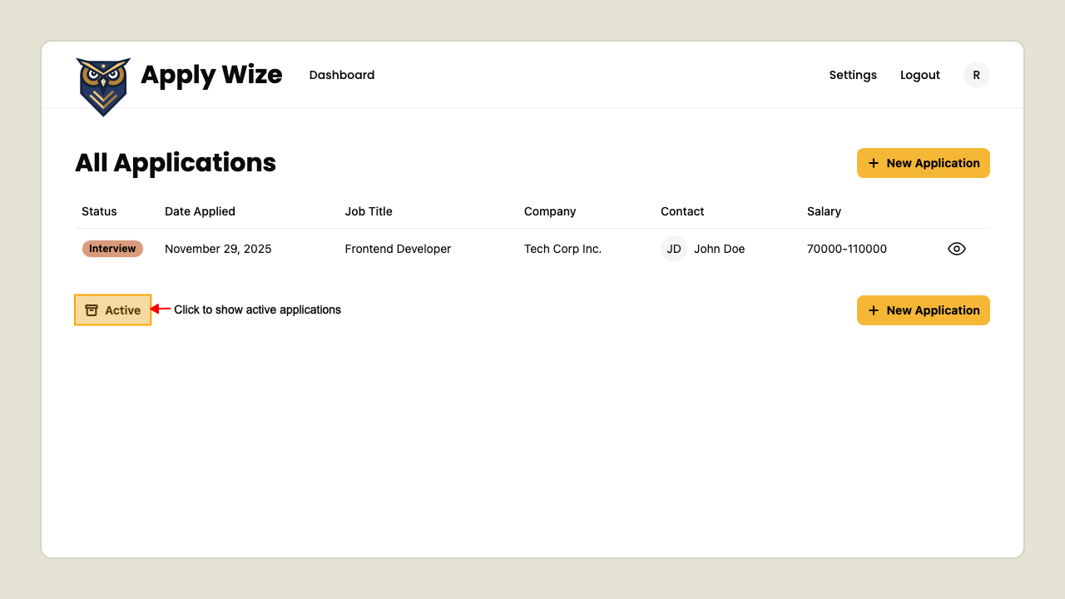Click the plus icon on lower New Application button

click(873, 310)
